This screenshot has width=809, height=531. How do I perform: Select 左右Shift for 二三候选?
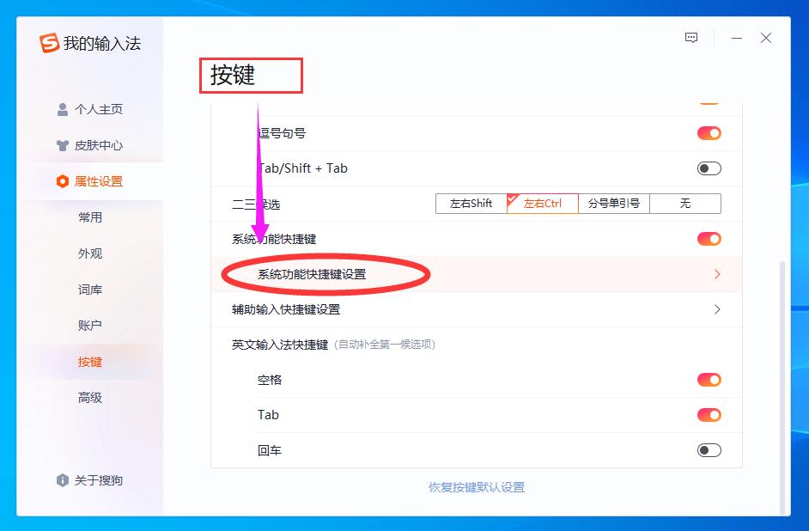point(470,204)
